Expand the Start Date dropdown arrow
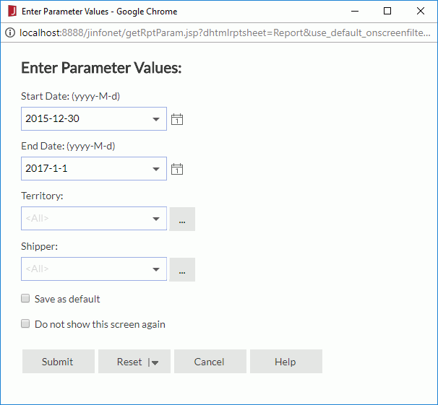This screenshot has width=438, height=405. point(156,119)
